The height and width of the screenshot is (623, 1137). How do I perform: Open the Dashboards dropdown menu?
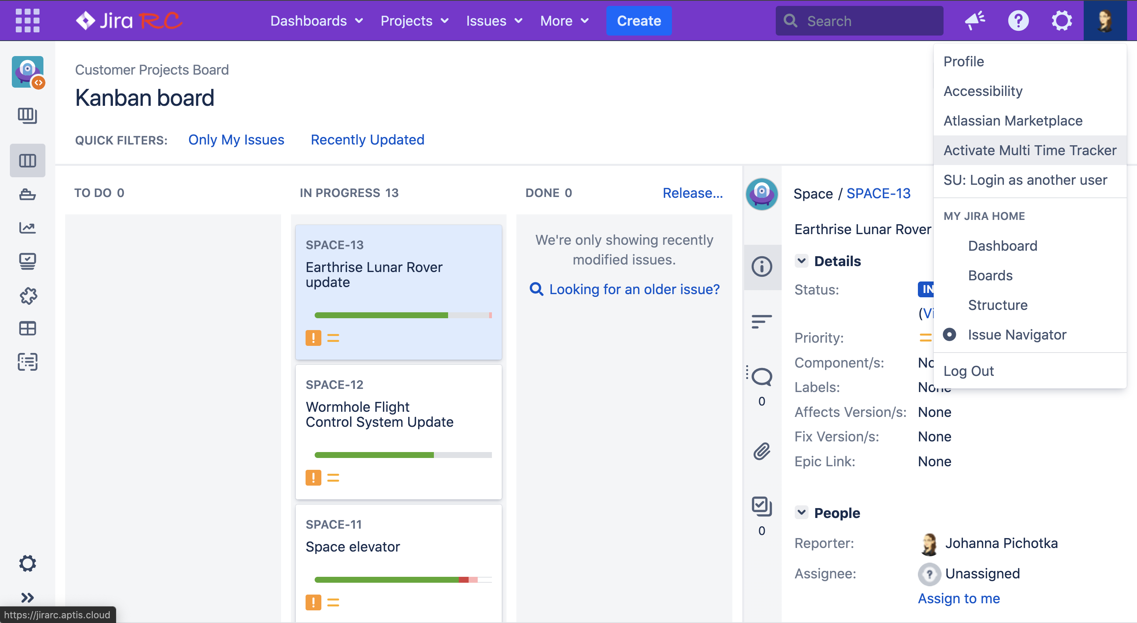point(317,21)
